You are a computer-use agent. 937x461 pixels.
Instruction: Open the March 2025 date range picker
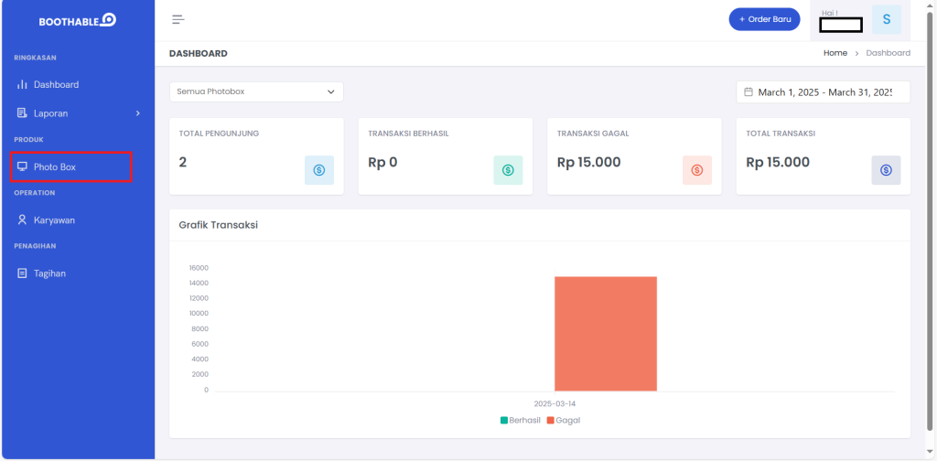tap(823, 92)
